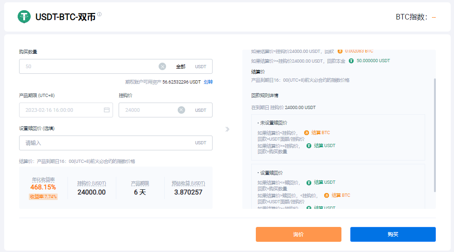
Task: Click the blue 购买 button
Action: click(x=393, y=234)
